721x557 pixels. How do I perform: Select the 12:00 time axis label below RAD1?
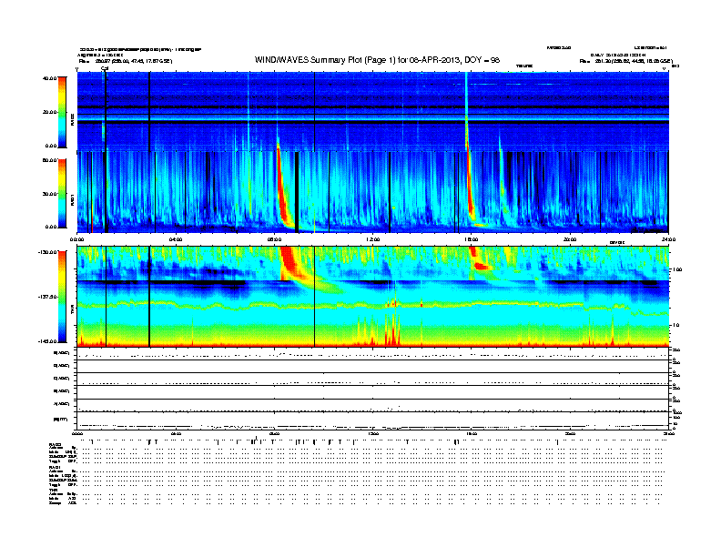pyautogui.click(x=372, y=239)
